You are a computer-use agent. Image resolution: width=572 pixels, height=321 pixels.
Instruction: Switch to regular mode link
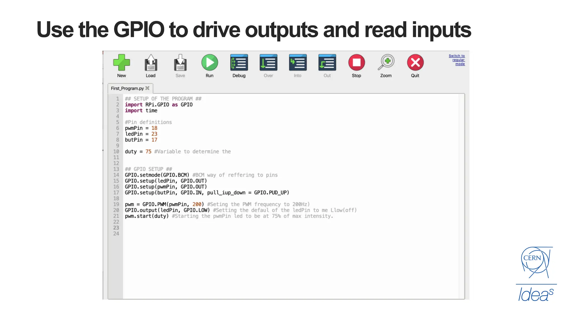point(457,60)
